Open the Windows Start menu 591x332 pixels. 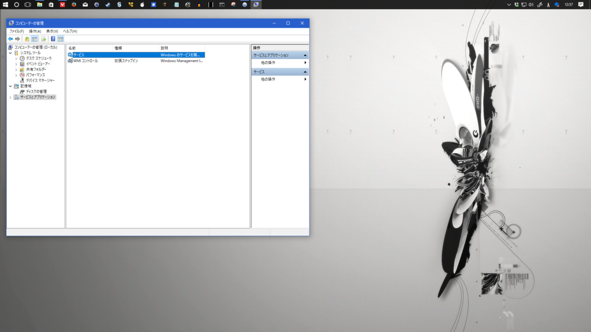[5, 5]
